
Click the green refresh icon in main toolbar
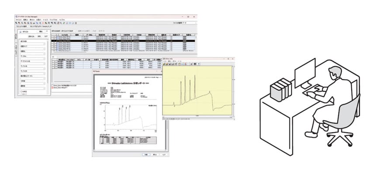tap(64, 23)
